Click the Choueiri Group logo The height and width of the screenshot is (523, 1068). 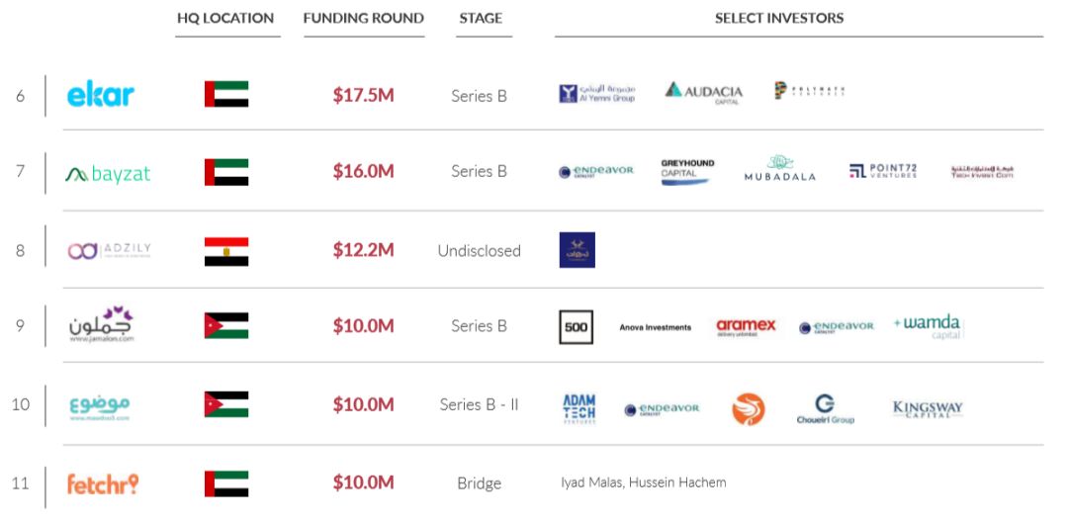(825, 408)
